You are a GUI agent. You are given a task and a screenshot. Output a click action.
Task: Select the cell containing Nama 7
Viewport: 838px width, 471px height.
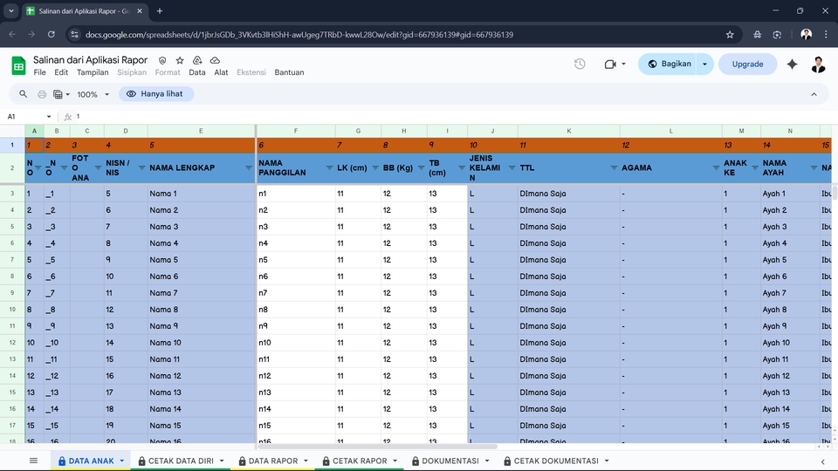point(201,293)
